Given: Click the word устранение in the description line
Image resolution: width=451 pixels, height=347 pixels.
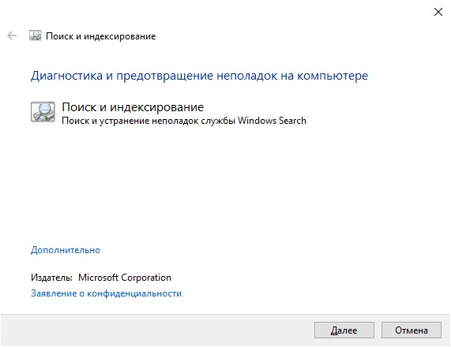Looking at the screenshot, I should [124, 121].
